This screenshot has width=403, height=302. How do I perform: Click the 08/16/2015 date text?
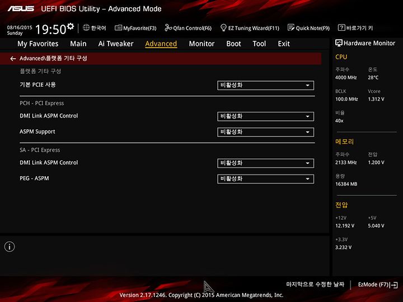pos(20,27)
